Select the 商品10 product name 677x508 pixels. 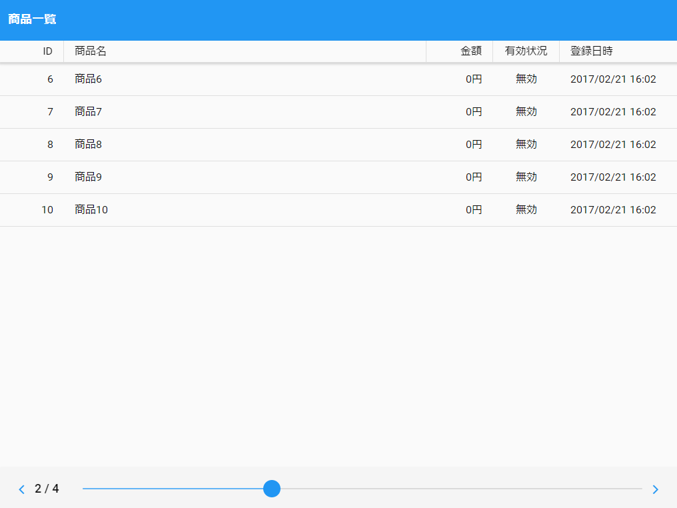pyautogui.click(x=91, y=209)
